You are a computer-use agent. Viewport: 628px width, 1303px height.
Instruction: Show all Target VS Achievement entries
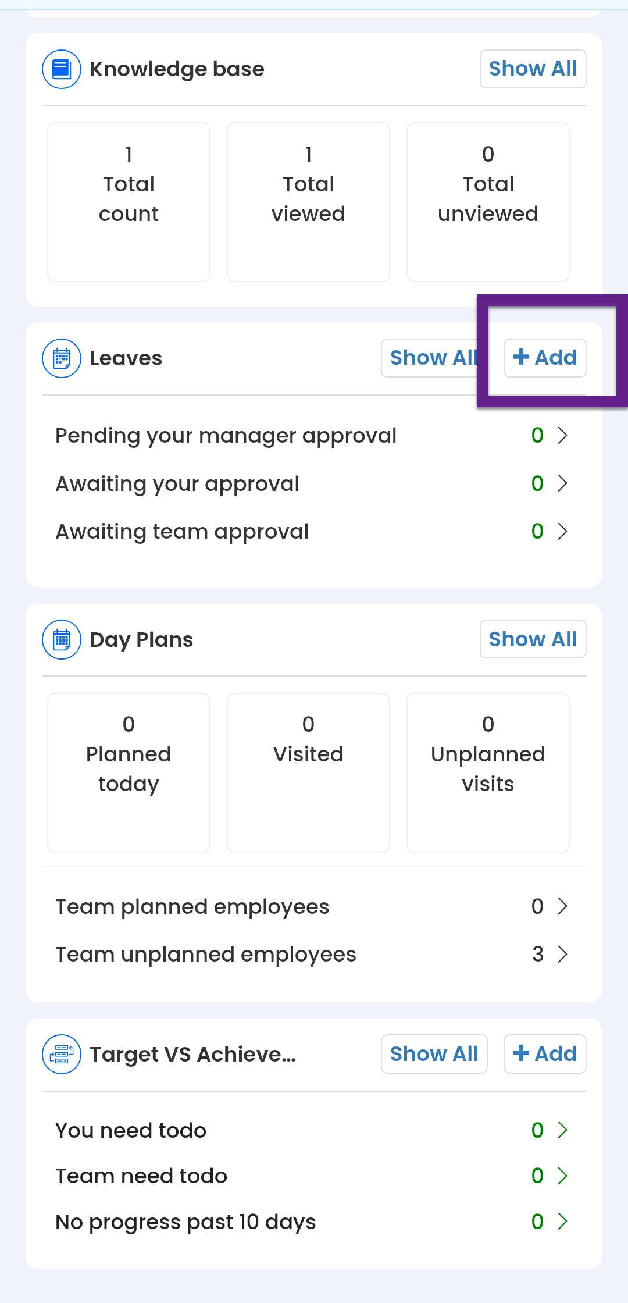coord(434,1054)
